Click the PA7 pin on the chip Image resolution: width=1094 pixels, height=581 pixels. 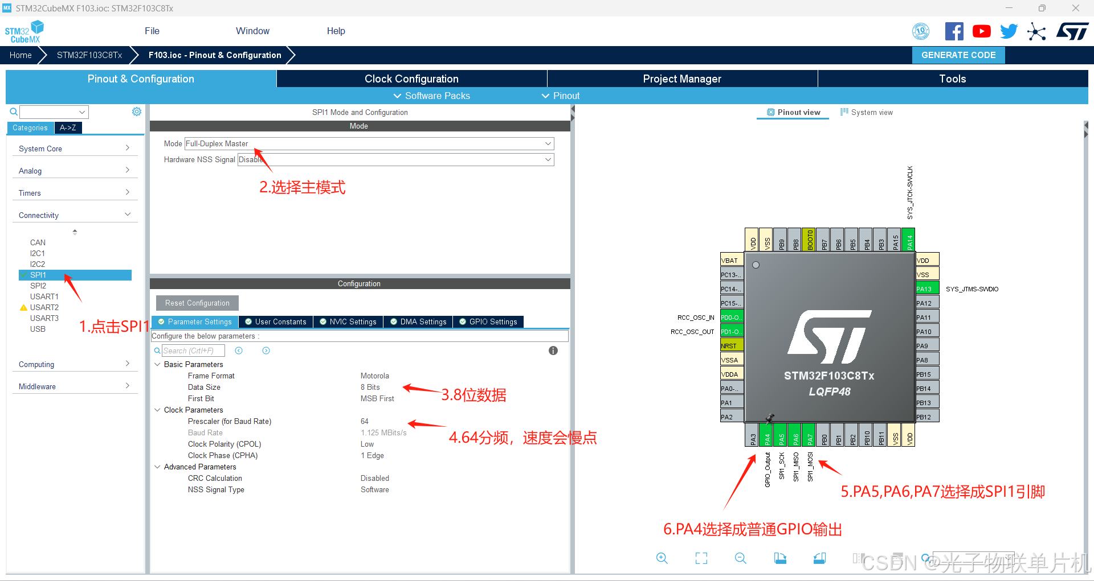click(x=810, y=435)
